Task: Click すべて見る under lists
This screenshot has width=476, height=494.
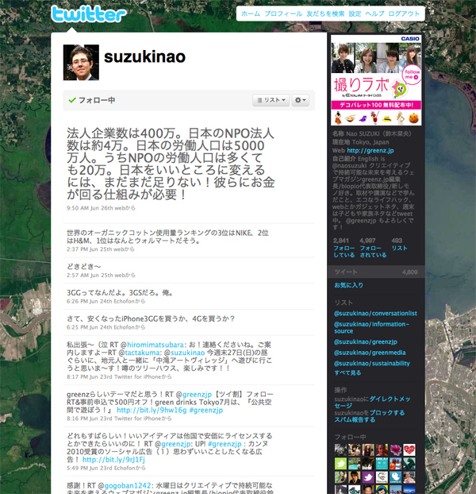Action: [x=347, y=372]
